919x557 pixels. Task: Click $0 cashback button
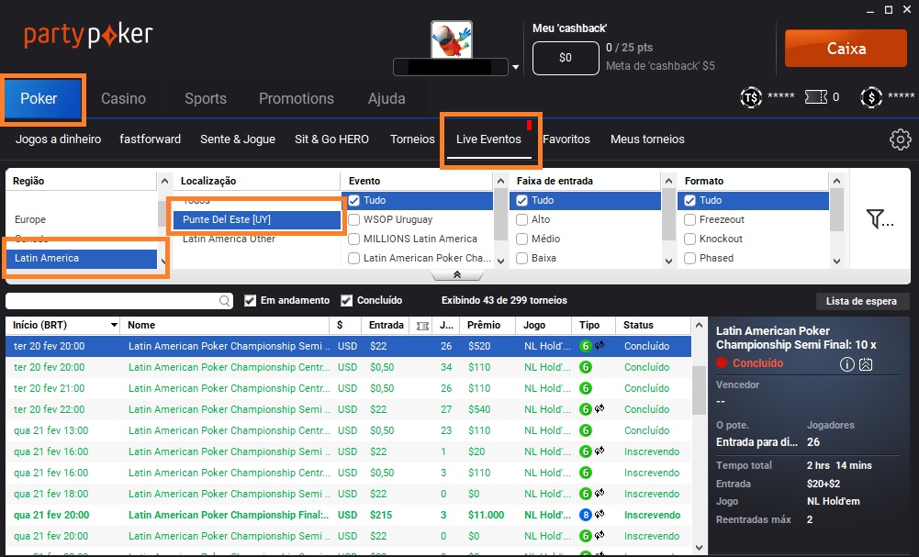(566, 58)
